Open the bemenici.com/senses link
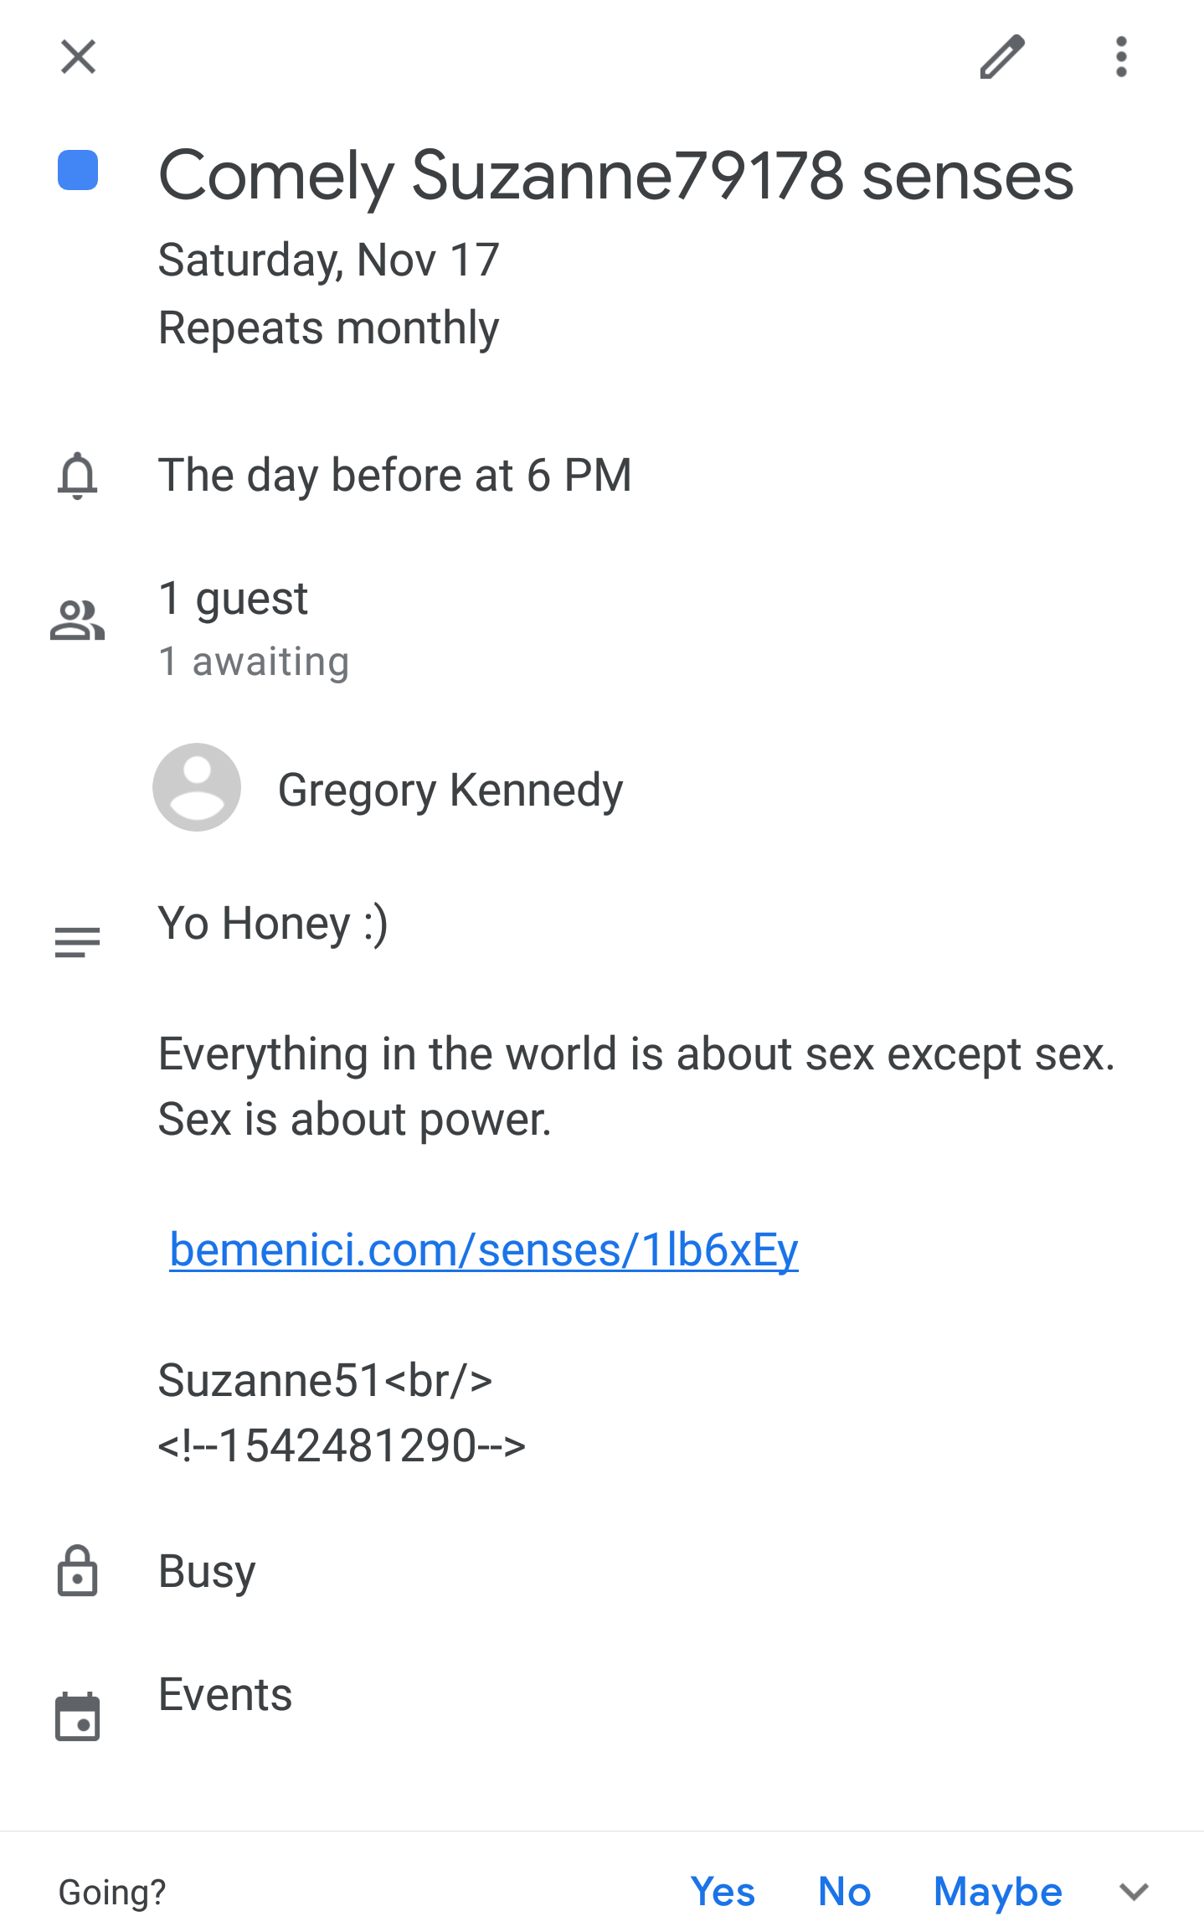This screenshot has height=1932, width=1204. (484, 1250)
